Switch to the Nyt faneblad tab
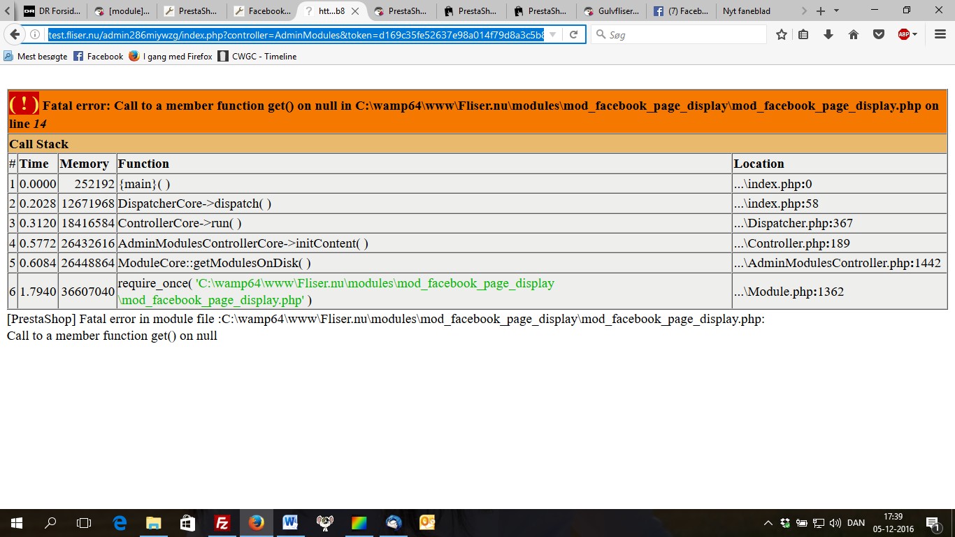 [x=752, y=10]
